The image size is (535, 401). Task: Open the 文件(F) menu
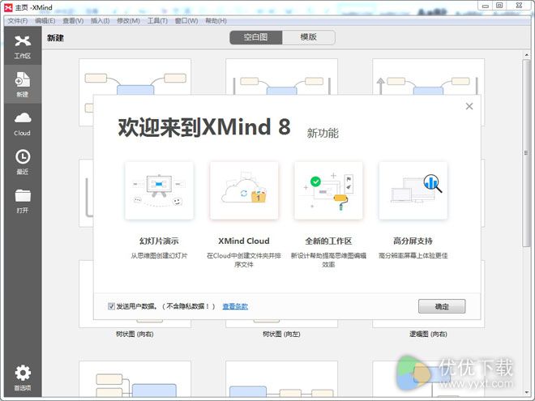tap(18, 21)
